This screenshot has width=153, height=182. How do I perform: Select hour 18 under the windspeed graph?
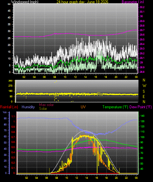tap(106, 77)
